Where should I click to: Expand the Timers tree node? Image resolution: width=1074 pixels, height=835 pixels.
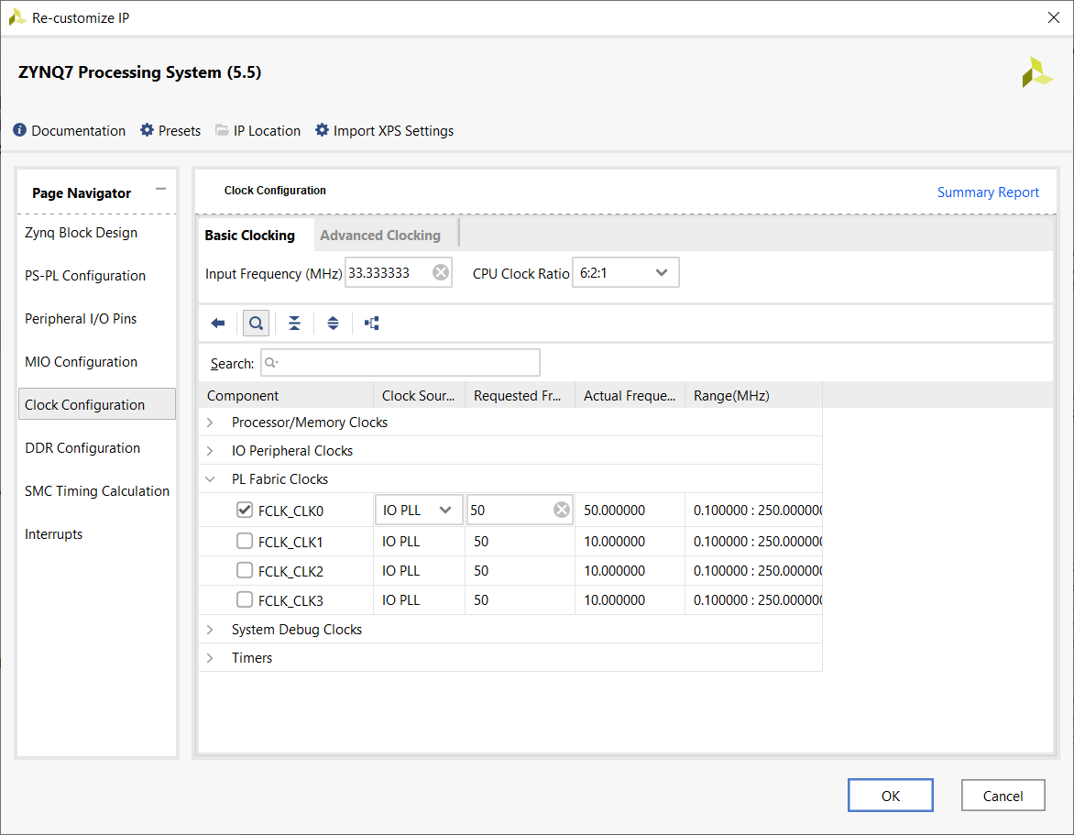(x=210, y=658)
